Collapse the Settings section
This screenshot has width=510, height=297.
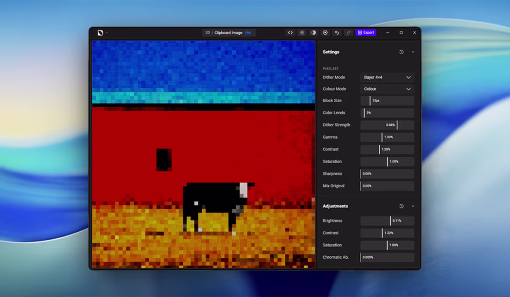tap(413, 52)
